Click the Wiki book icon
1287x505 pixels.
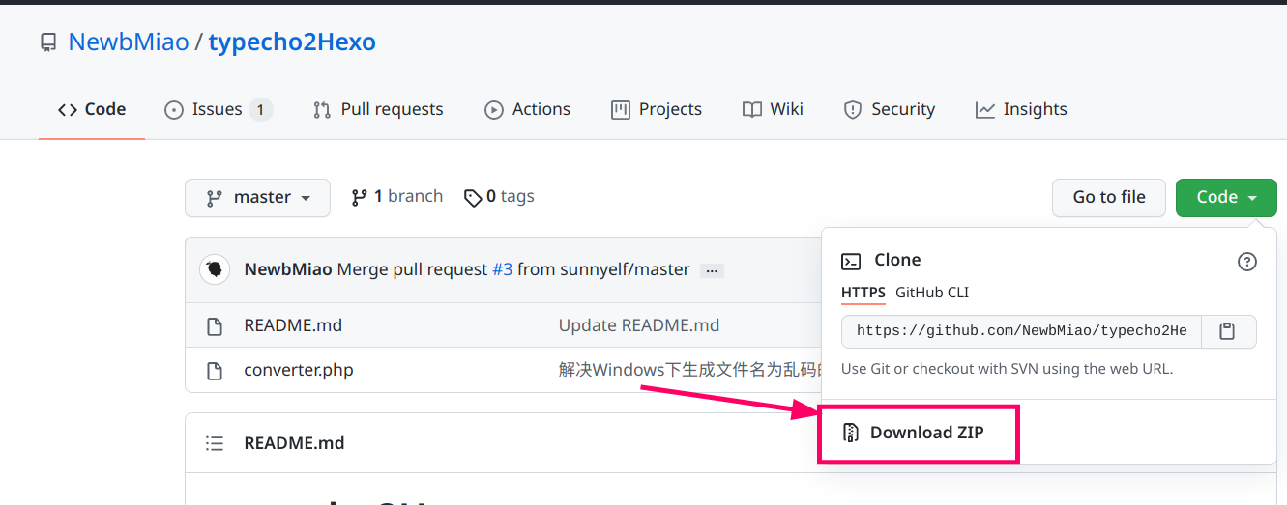752,110
